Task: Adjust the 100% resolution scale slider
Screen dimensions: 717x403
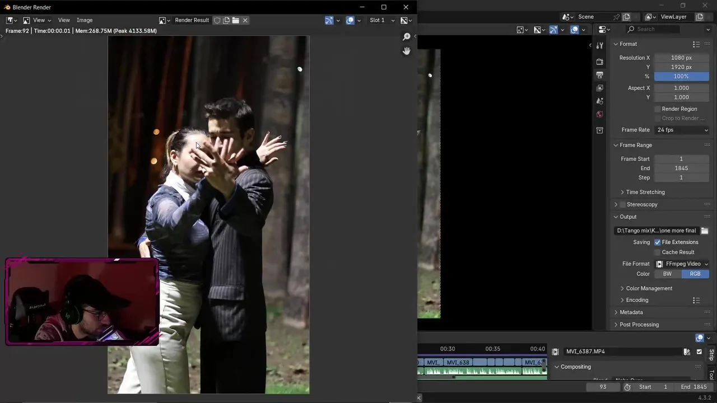Action: (681, 76)
